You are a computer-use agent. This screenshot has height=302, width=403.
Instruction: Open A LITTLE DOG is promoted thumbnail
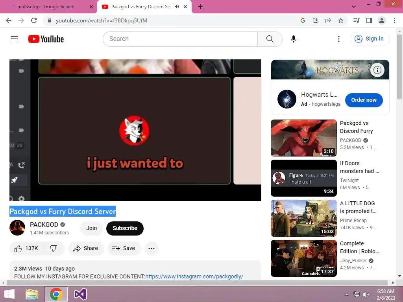coord(304,218)
